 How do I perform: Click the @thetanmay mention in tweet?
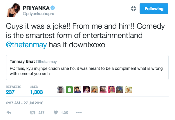pyautogui.click(x=26, y=45)
